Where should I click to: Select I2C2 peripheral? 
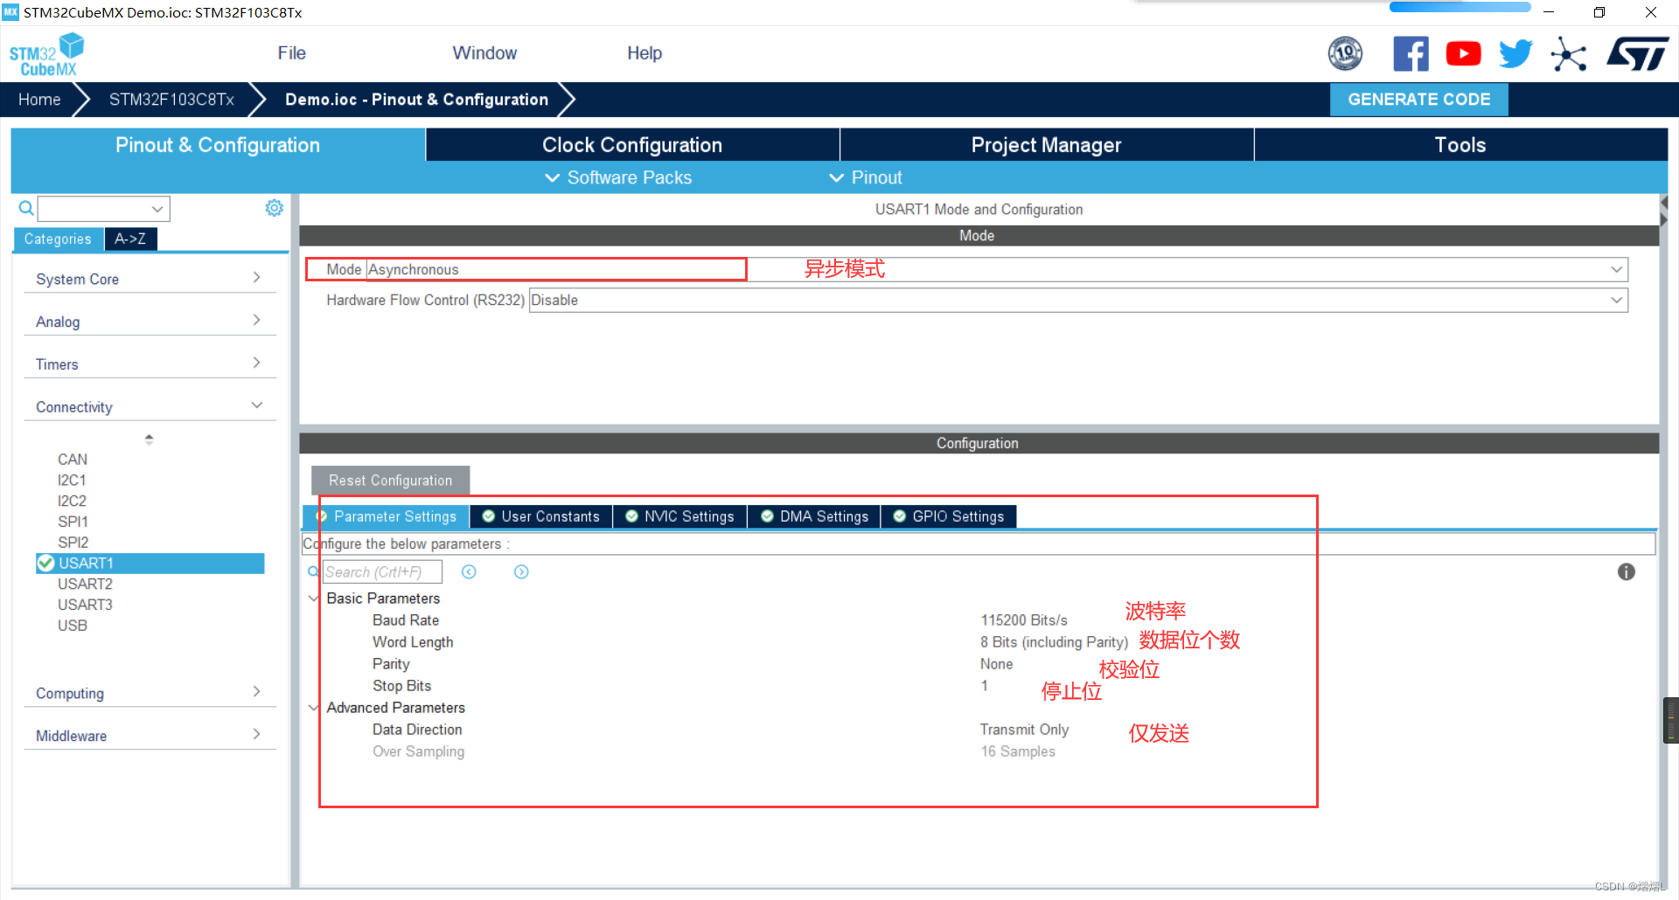[x=72, y=501]
